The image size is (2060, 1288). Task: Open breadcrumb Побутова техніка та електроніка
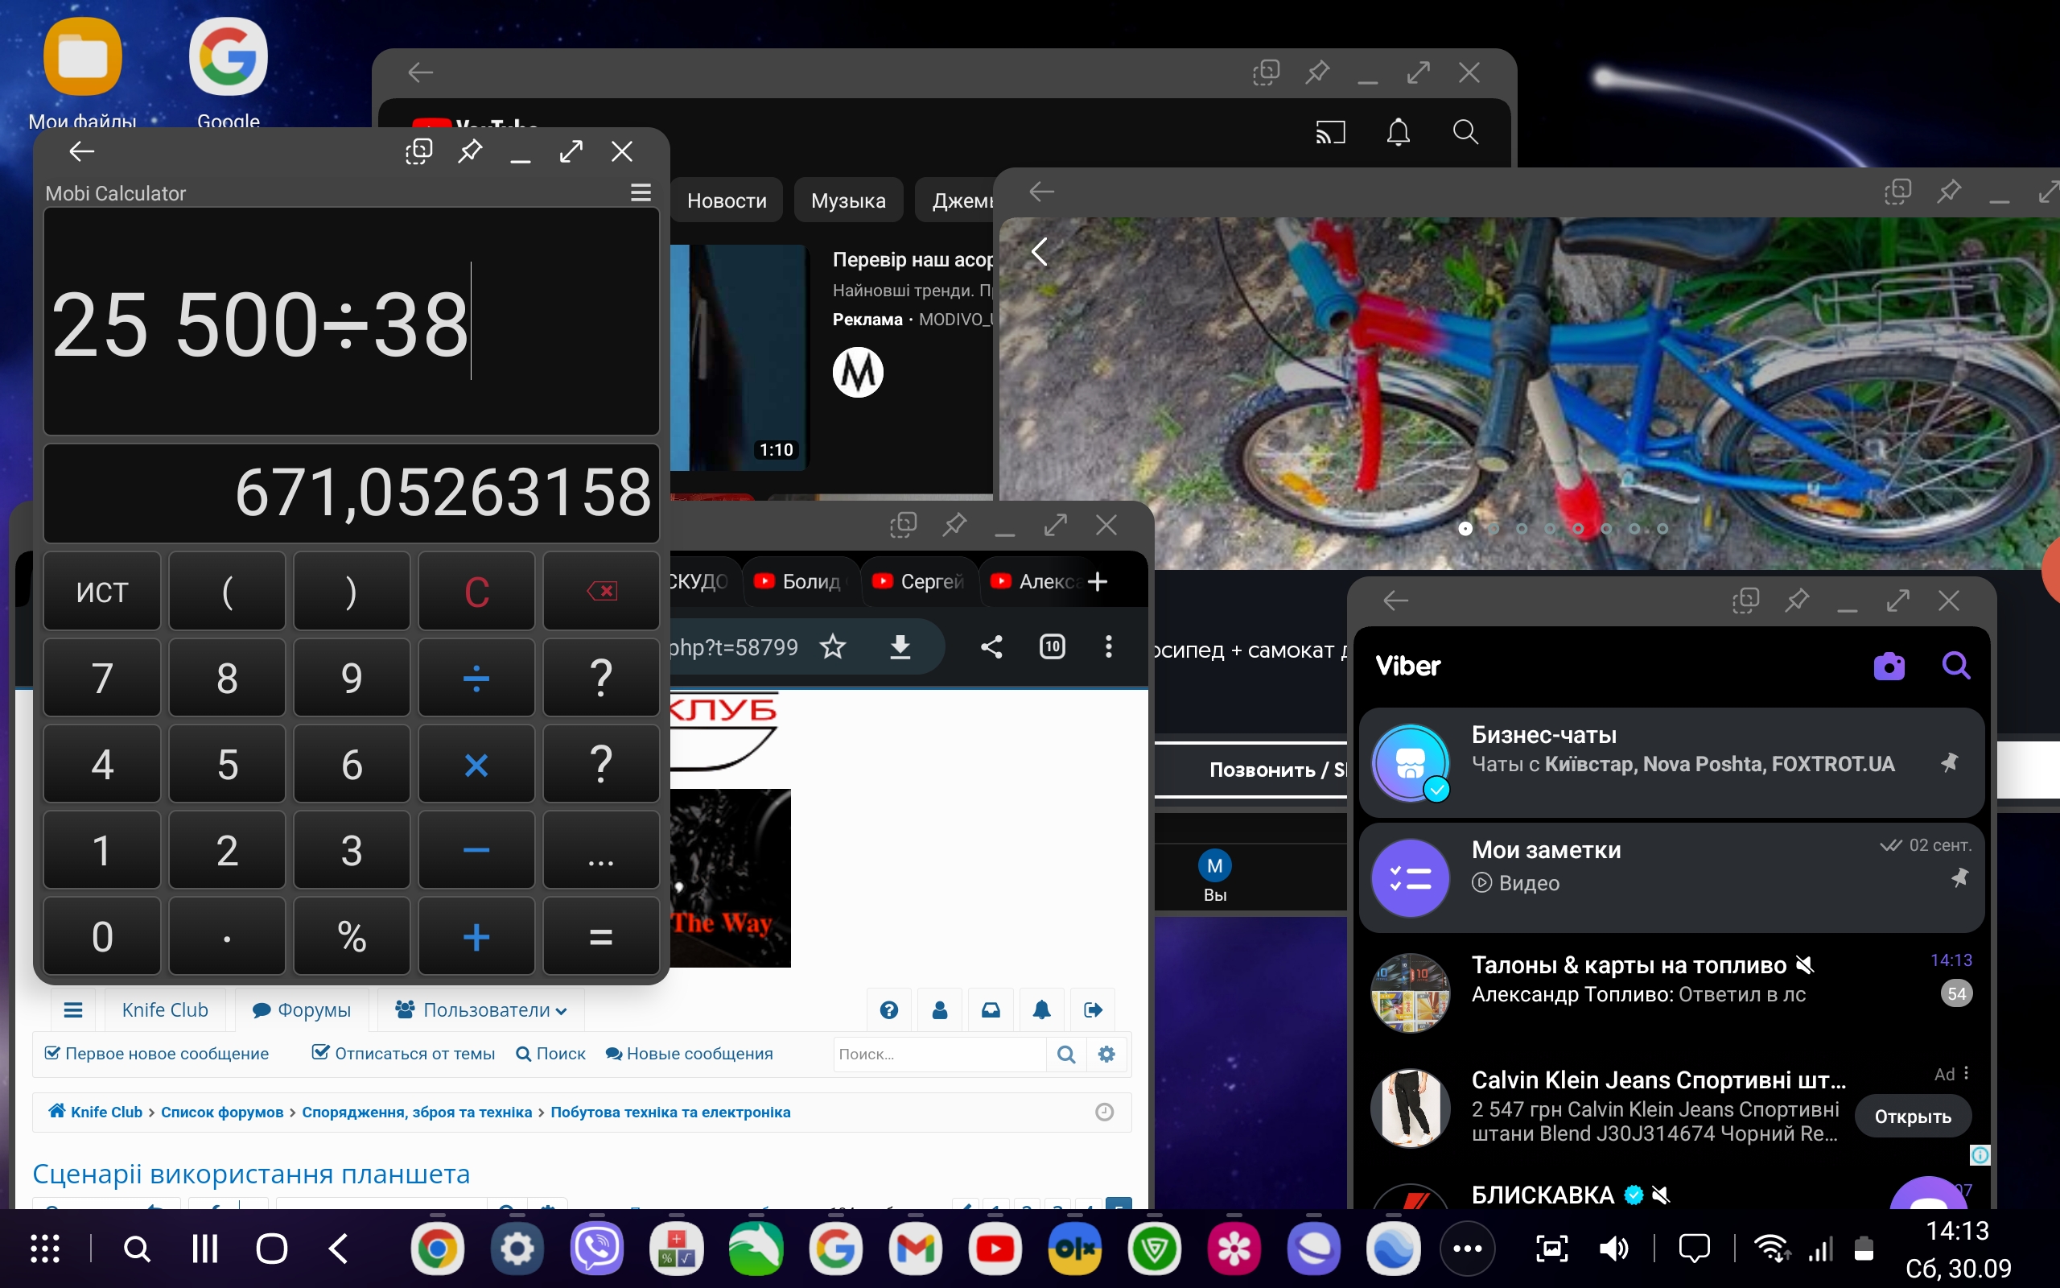pyautogui.click(x=670, y=1112)
